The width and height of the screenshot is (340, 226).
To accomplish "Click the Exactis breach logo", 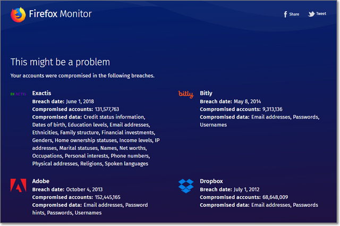I will pyautogui.click(x=18, y=94).
